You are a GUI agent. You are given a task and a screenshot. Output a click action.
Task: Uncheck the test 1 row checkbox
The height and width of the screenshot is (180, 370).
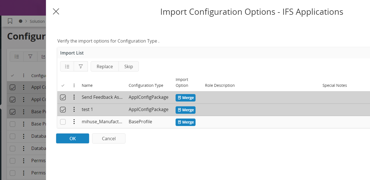pyautogui.click(x=63, y=110)
